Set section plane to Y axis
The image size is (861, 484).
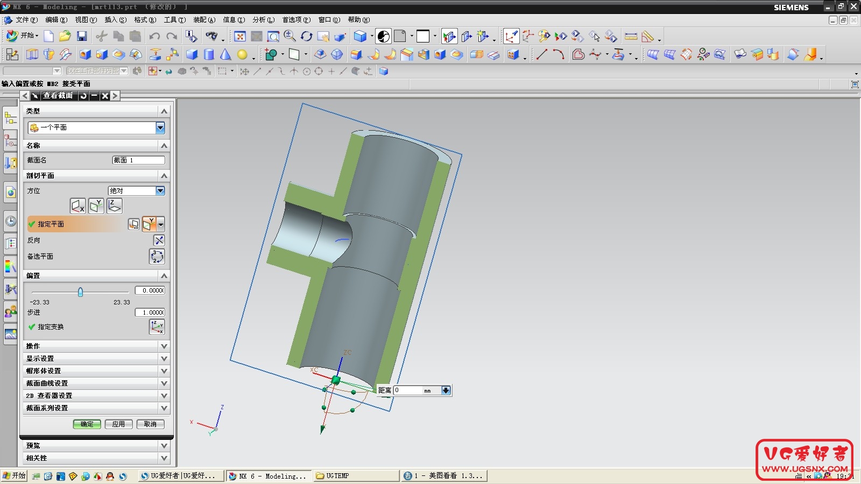(x=96, y=206)
